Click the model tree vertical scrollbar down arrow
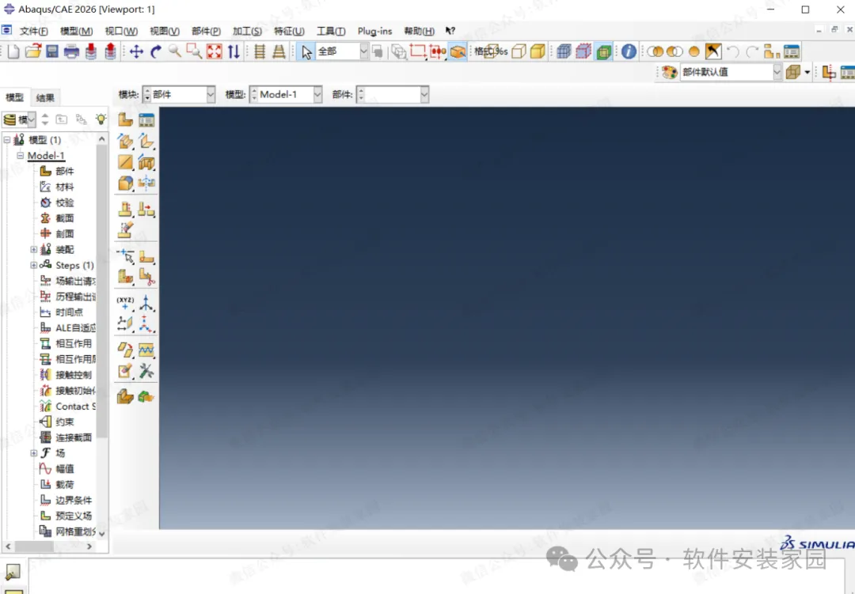 (102, 534)
